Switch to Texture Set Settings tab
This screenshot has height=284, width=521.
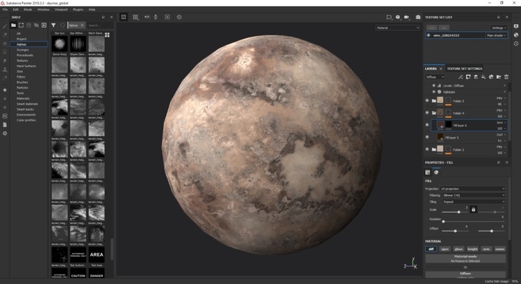pyautogui.click(x=464, y=69)
